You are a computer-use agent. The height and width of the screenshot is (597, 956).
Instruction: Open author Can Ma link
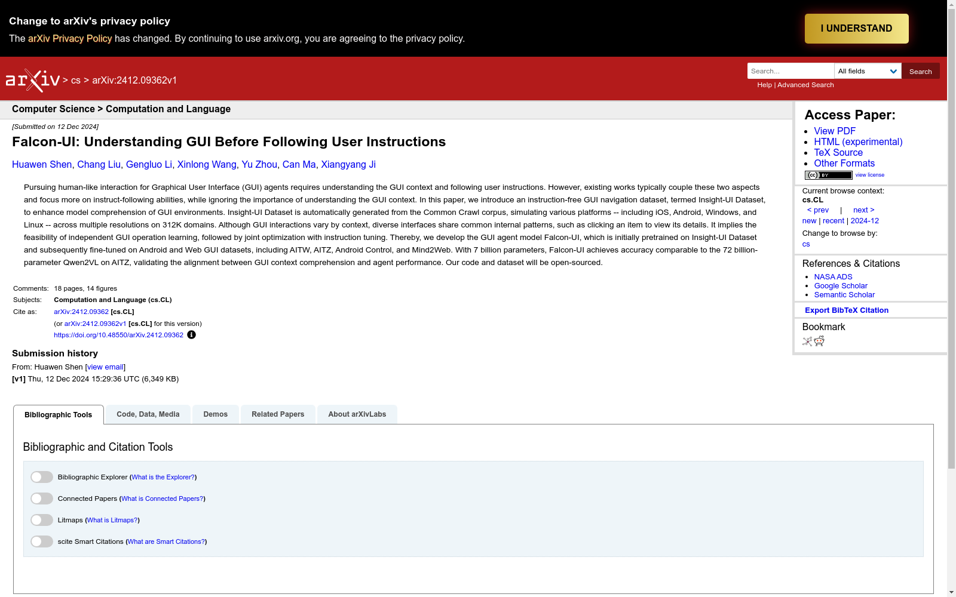299,164
